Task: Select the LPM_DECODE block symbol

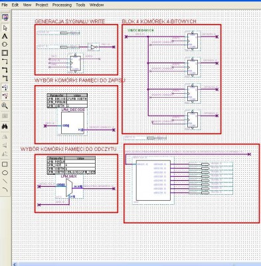Action: click(x=72, y=123)
